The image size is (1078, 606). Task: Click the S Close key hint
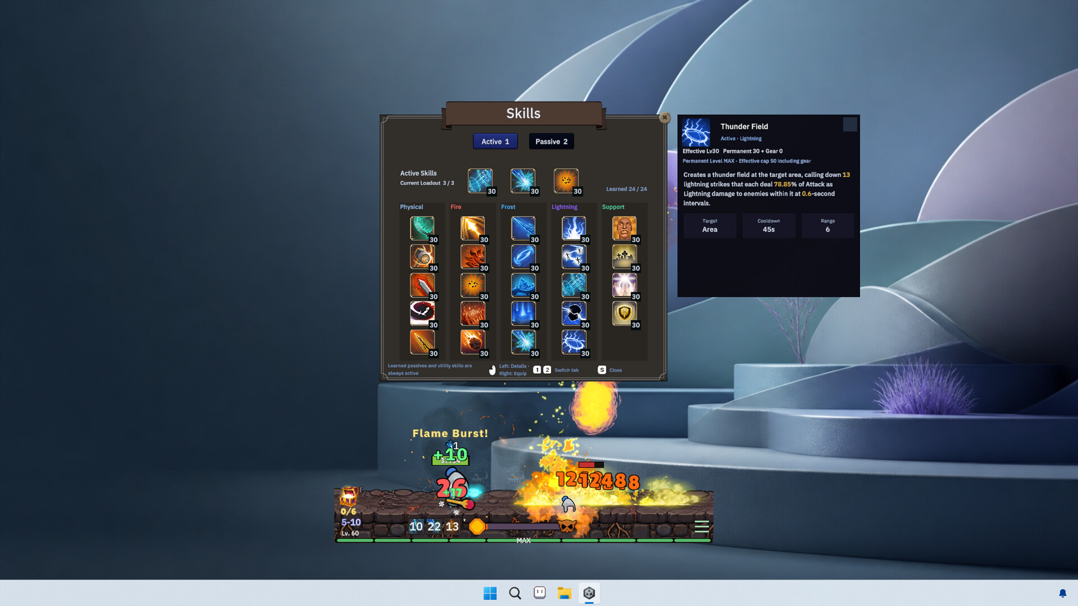click(x=610, y=370)
